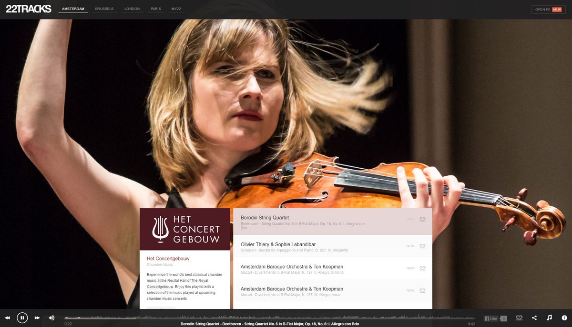Play the Borodin String Quartet track
The height and width of the screenshot is (327, 572).
[x=333, y=221]
